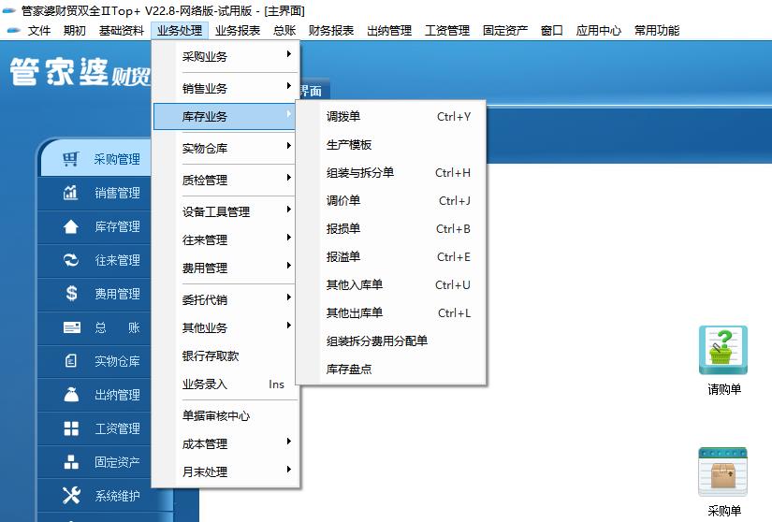772x522 pixels.
Task: Click the money bag icon beside 出纳管理
Action: click(71, 395)
